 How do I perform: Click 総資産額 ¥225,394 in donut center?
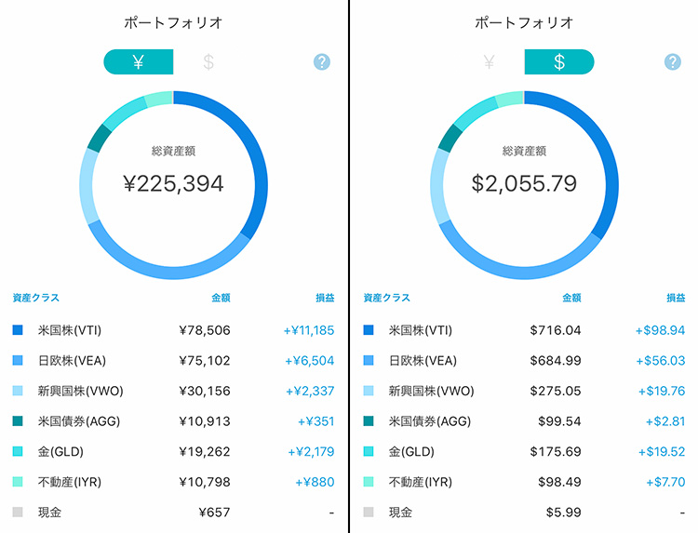coord(173,183)
